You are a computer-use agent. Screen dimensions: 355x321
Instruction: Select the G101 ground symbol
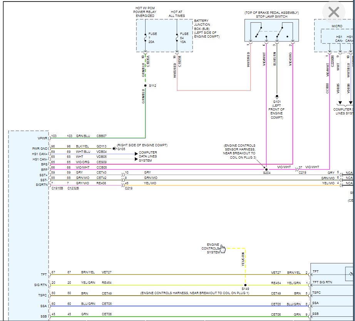(x=276, y=96)
